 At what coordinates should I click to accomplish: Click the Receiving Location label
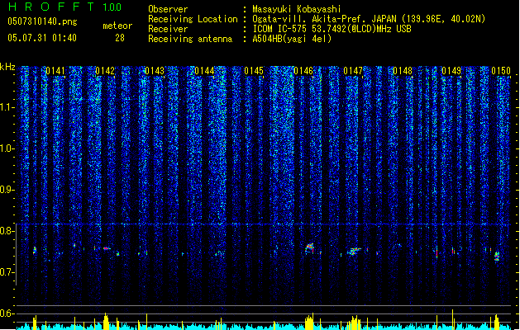pos(193,19)
